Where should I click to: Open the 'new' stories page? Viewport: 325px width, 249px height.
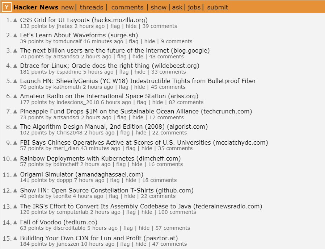pyautogui.click(x=67, y=7)
